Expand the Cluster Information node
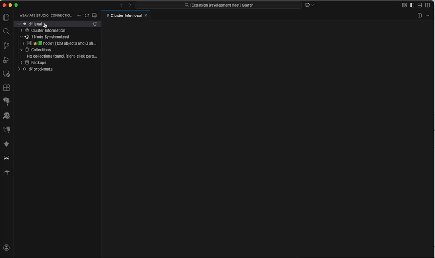 21,30
